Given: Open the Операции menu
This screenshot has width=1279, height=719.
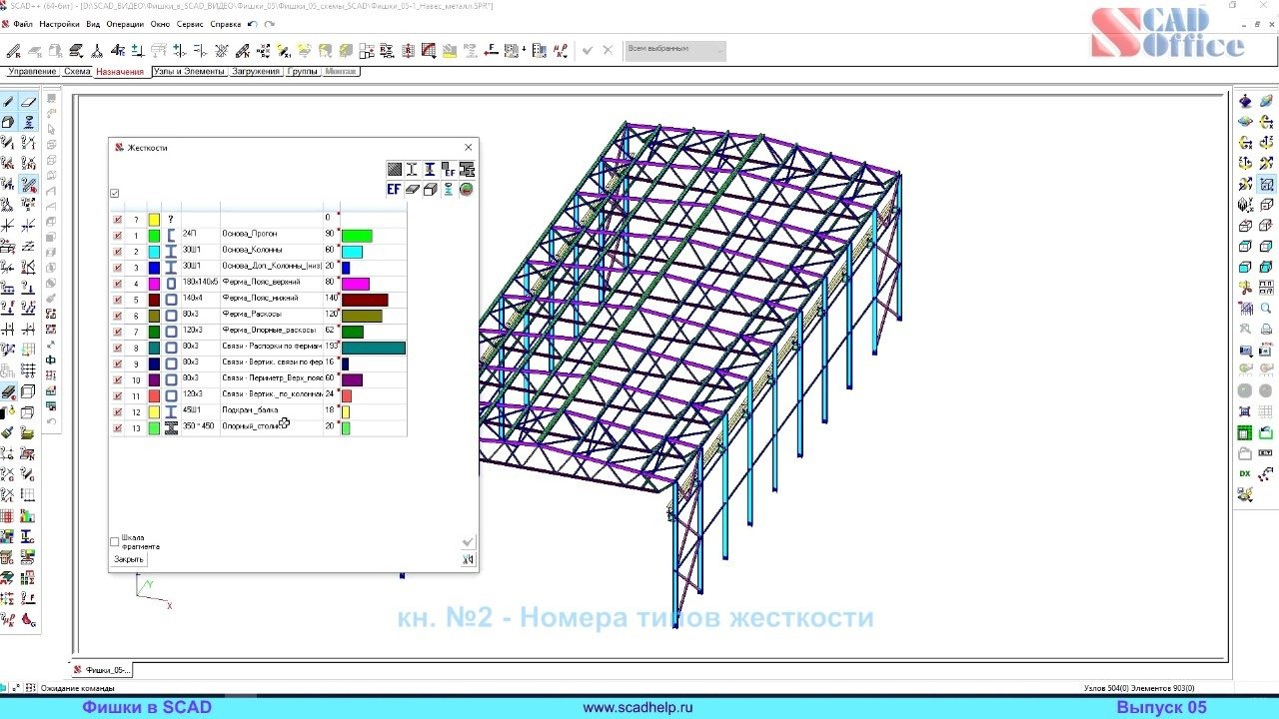Looking at the screenshot, I should (124, 24).
